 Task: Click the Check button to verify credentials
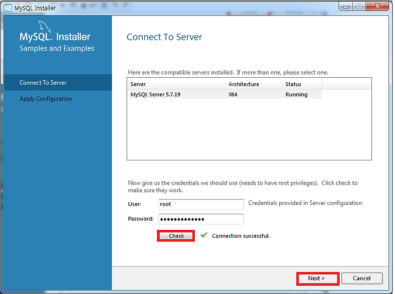[176, 235]
